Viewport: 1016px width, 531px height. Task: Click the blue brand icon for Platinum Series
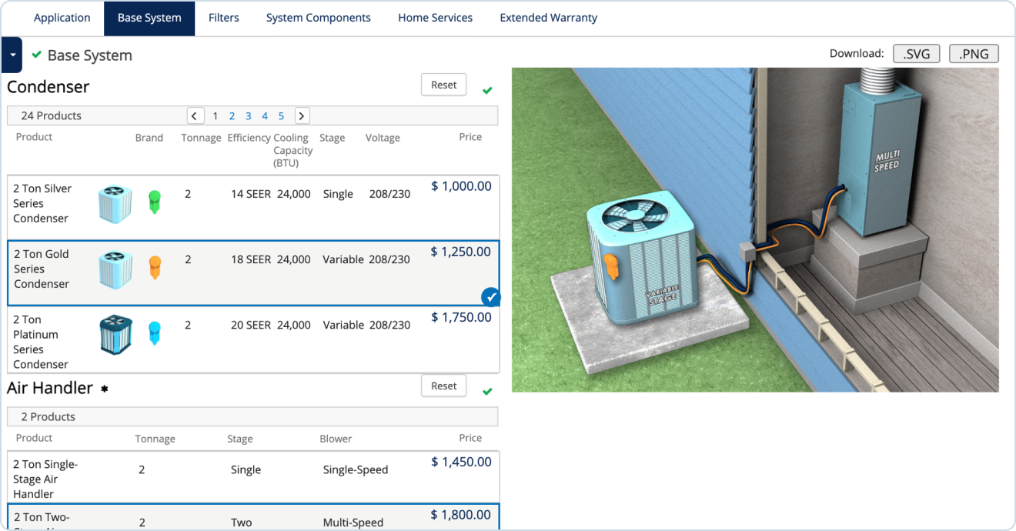[x=155, y=332]
